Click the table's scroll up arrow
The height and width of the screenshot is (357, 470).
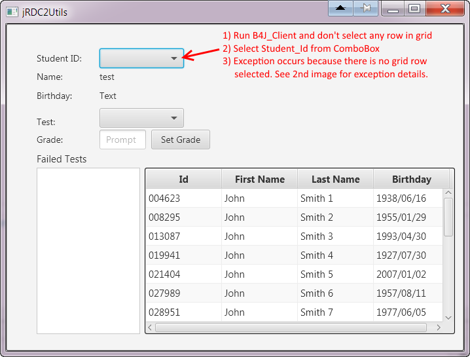click(448, 193)
